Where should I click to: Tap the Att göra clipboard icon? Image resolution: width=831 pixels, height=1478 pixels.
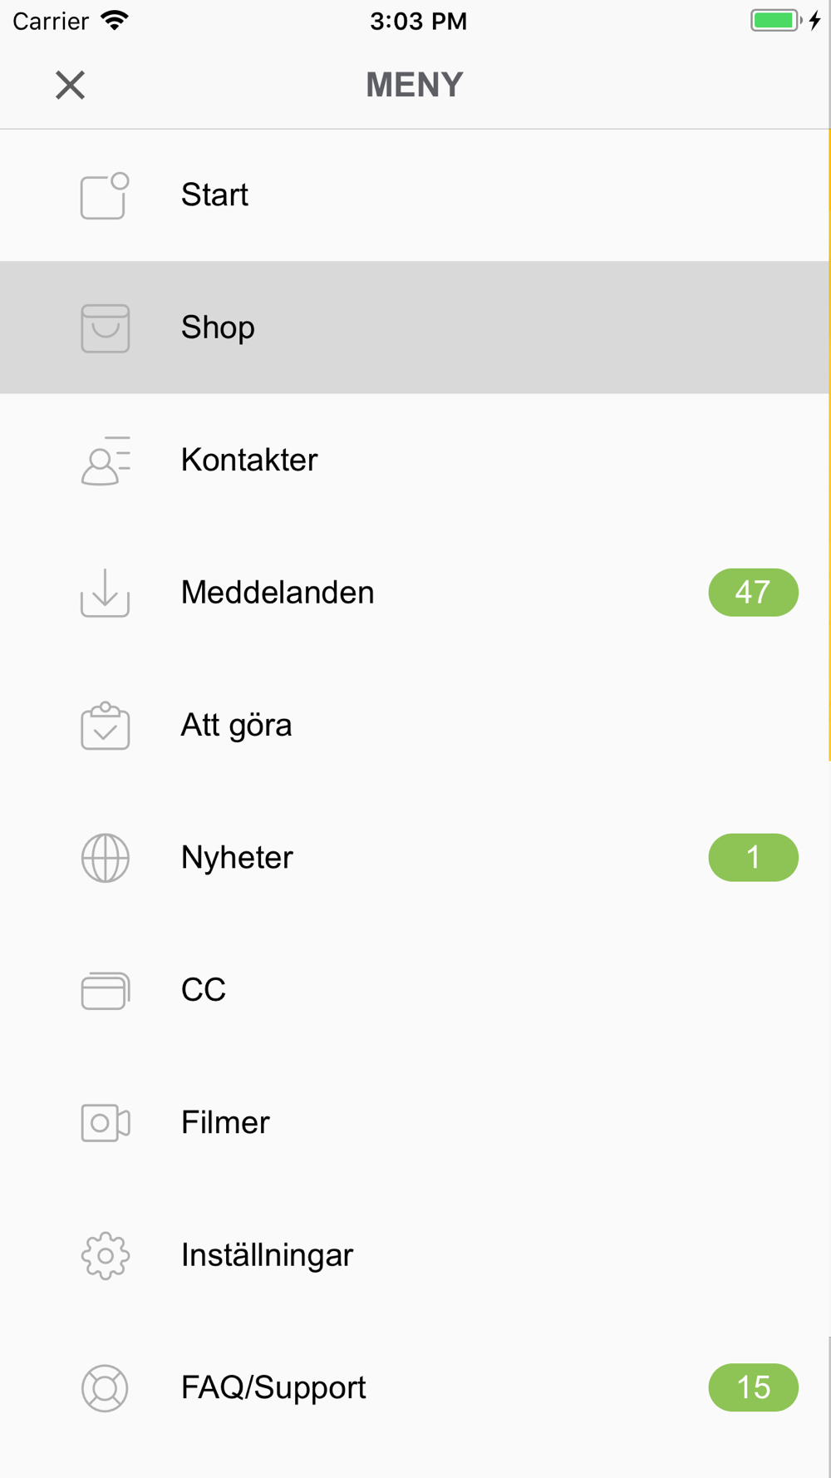tap(105, 726)
